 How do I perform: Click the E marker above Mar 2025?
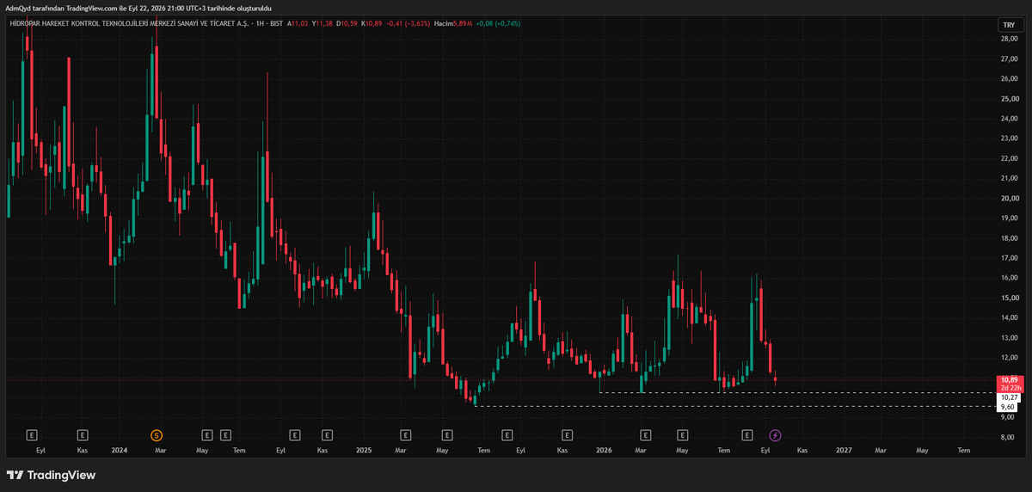point(405,435)
